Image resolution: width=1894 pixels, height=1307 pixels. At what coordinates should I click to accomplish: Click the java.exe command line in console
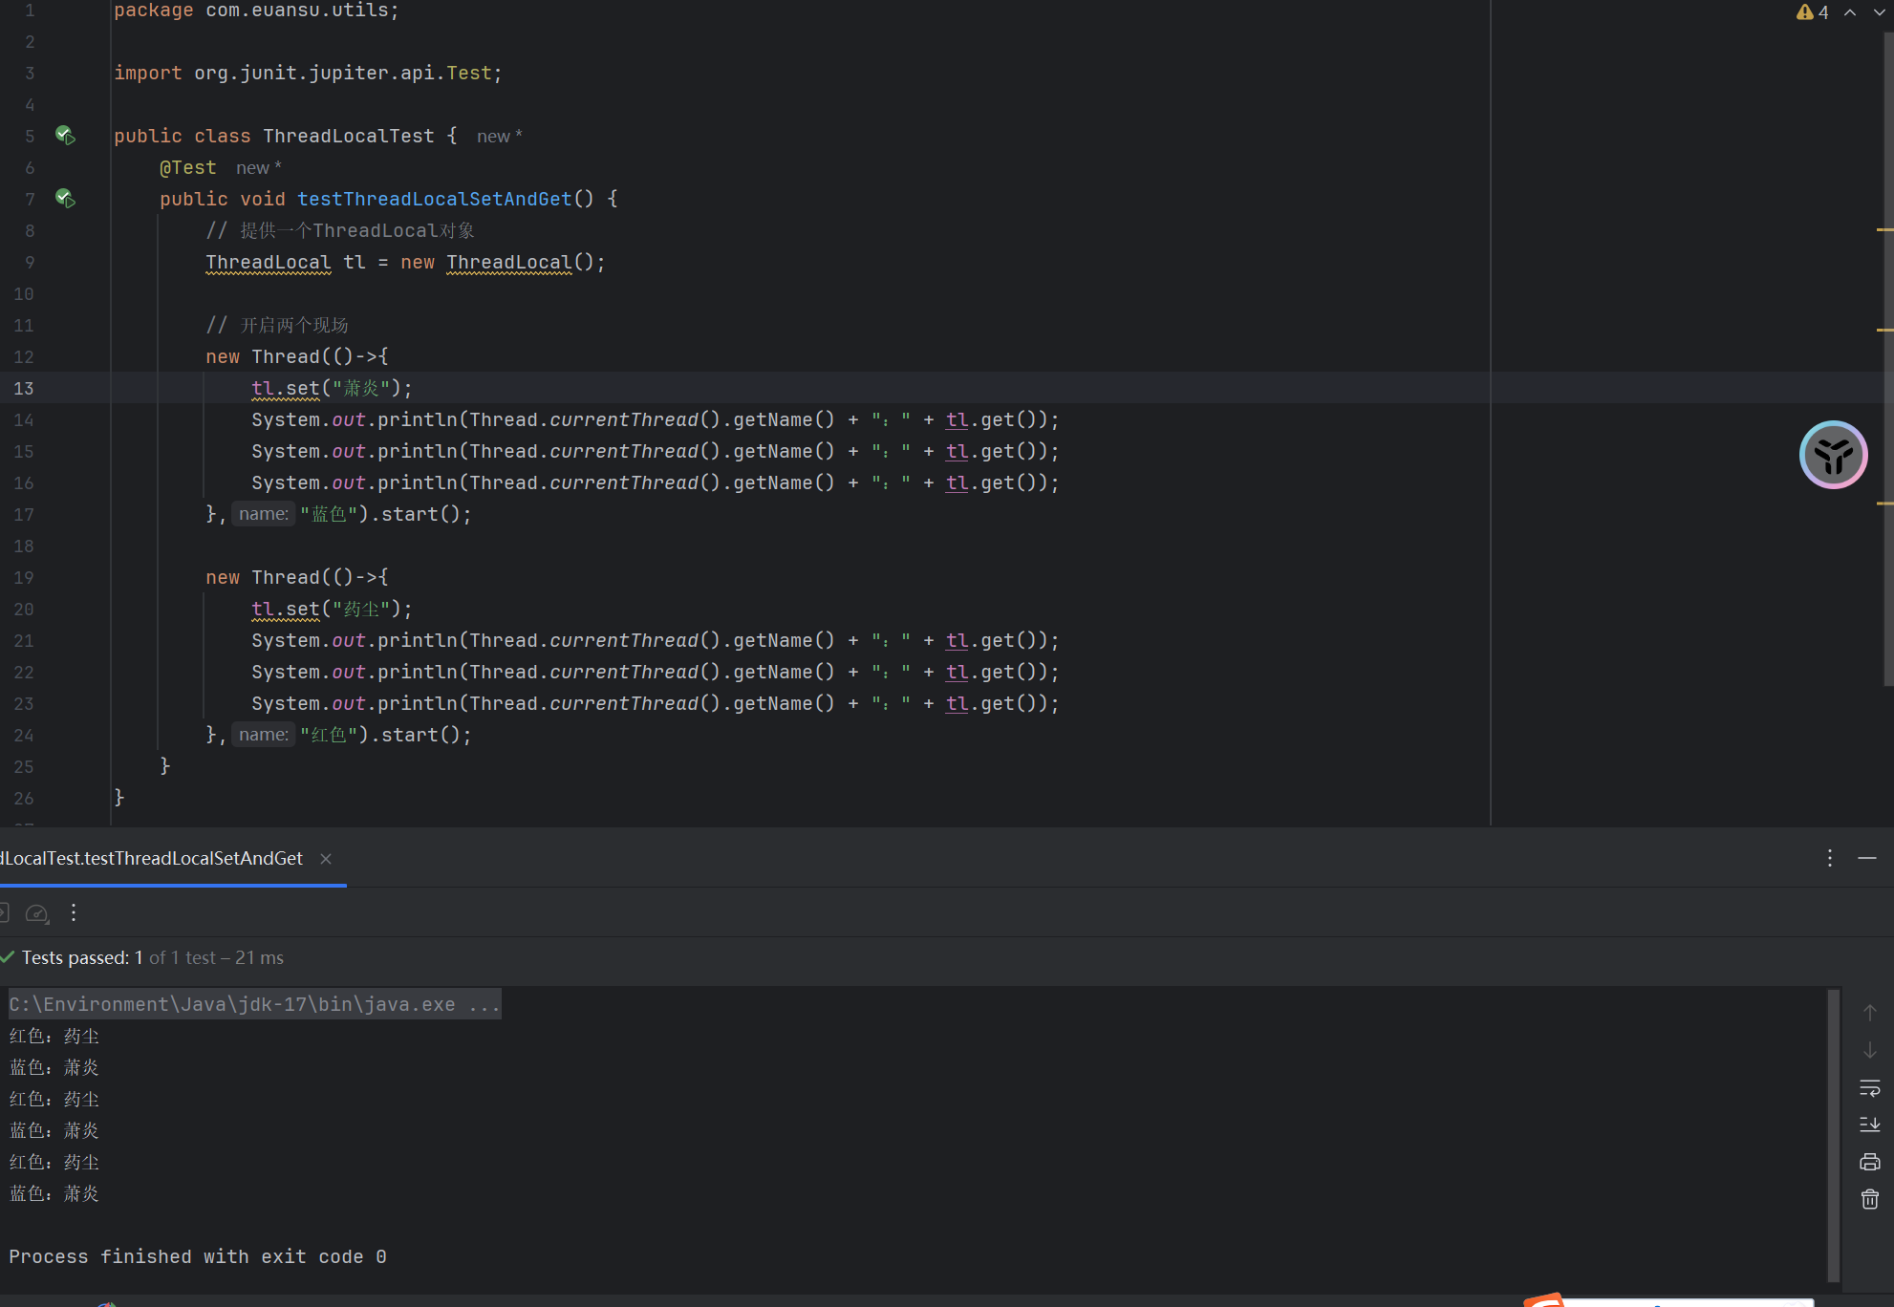[x=253, y=1004]
